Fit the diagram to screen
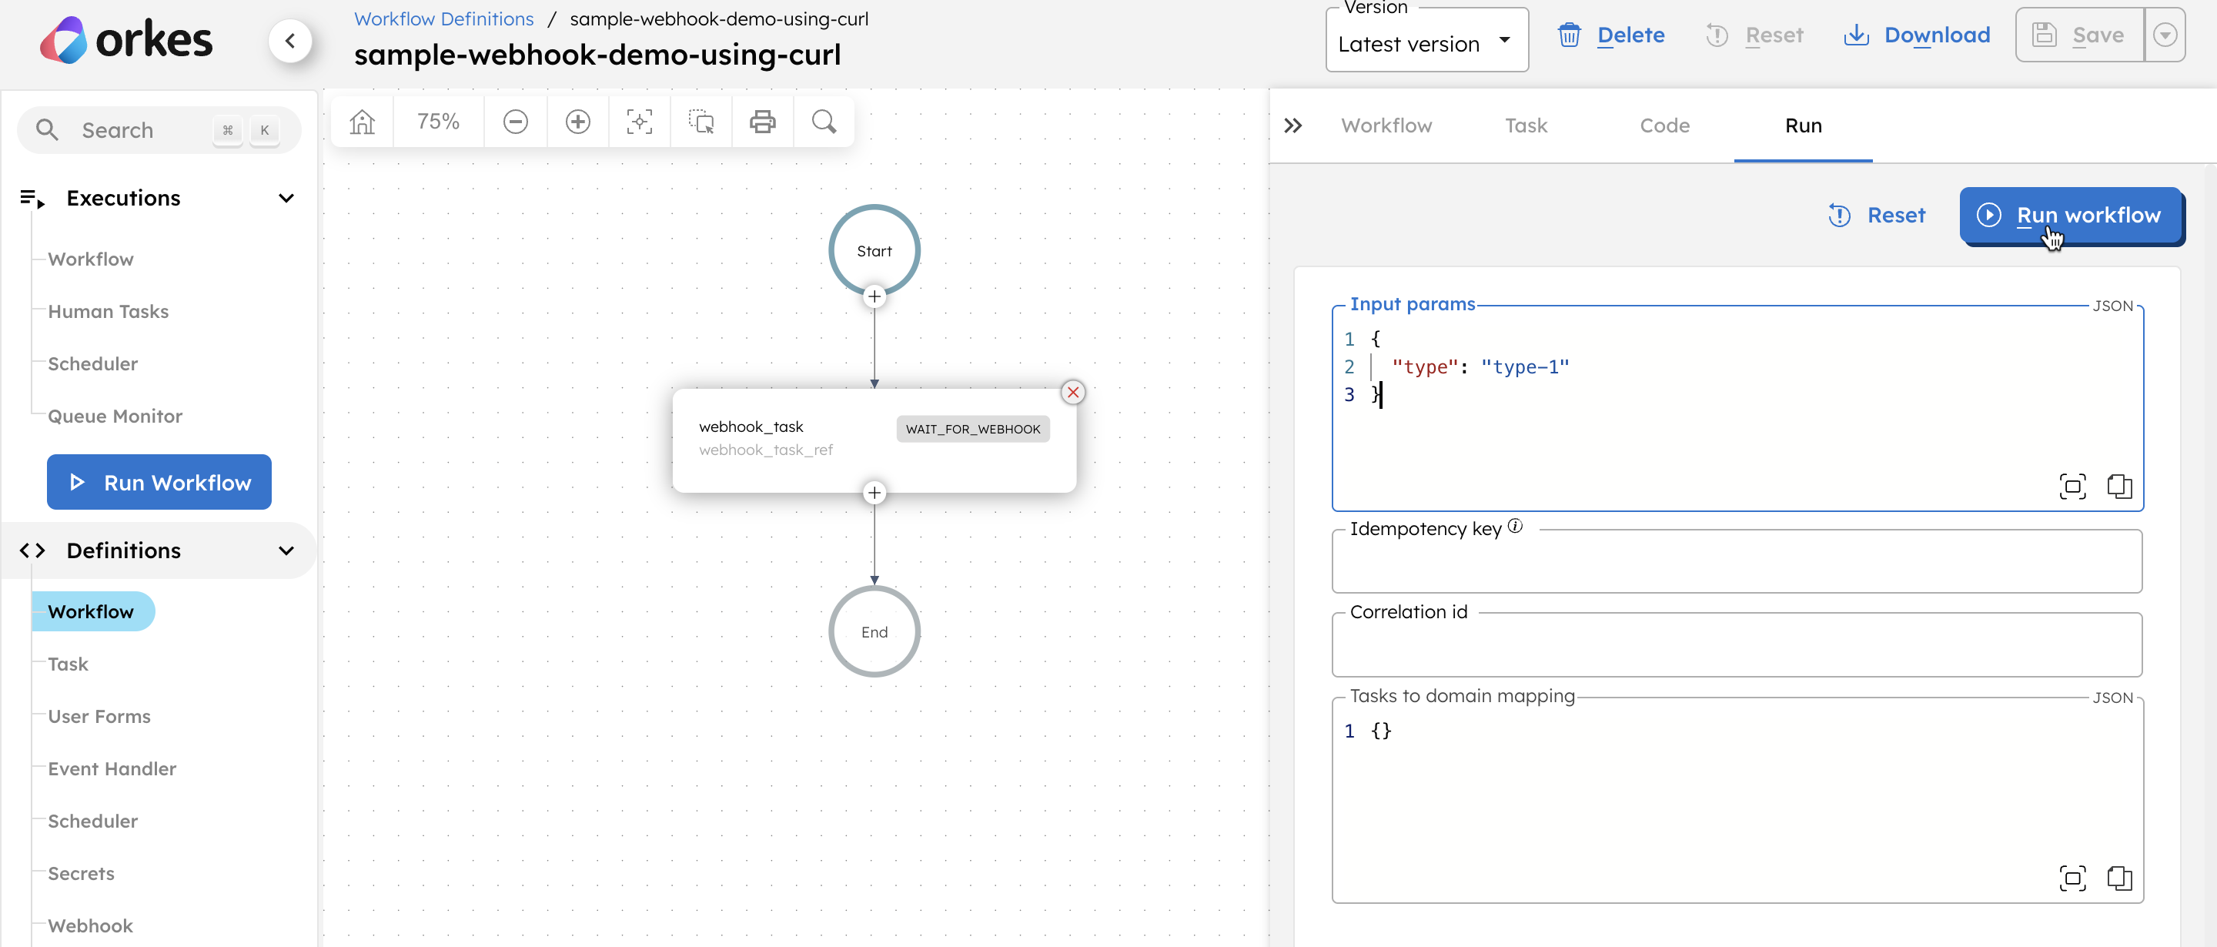Viewport: 2217px width, 947px height. (640, 122)
